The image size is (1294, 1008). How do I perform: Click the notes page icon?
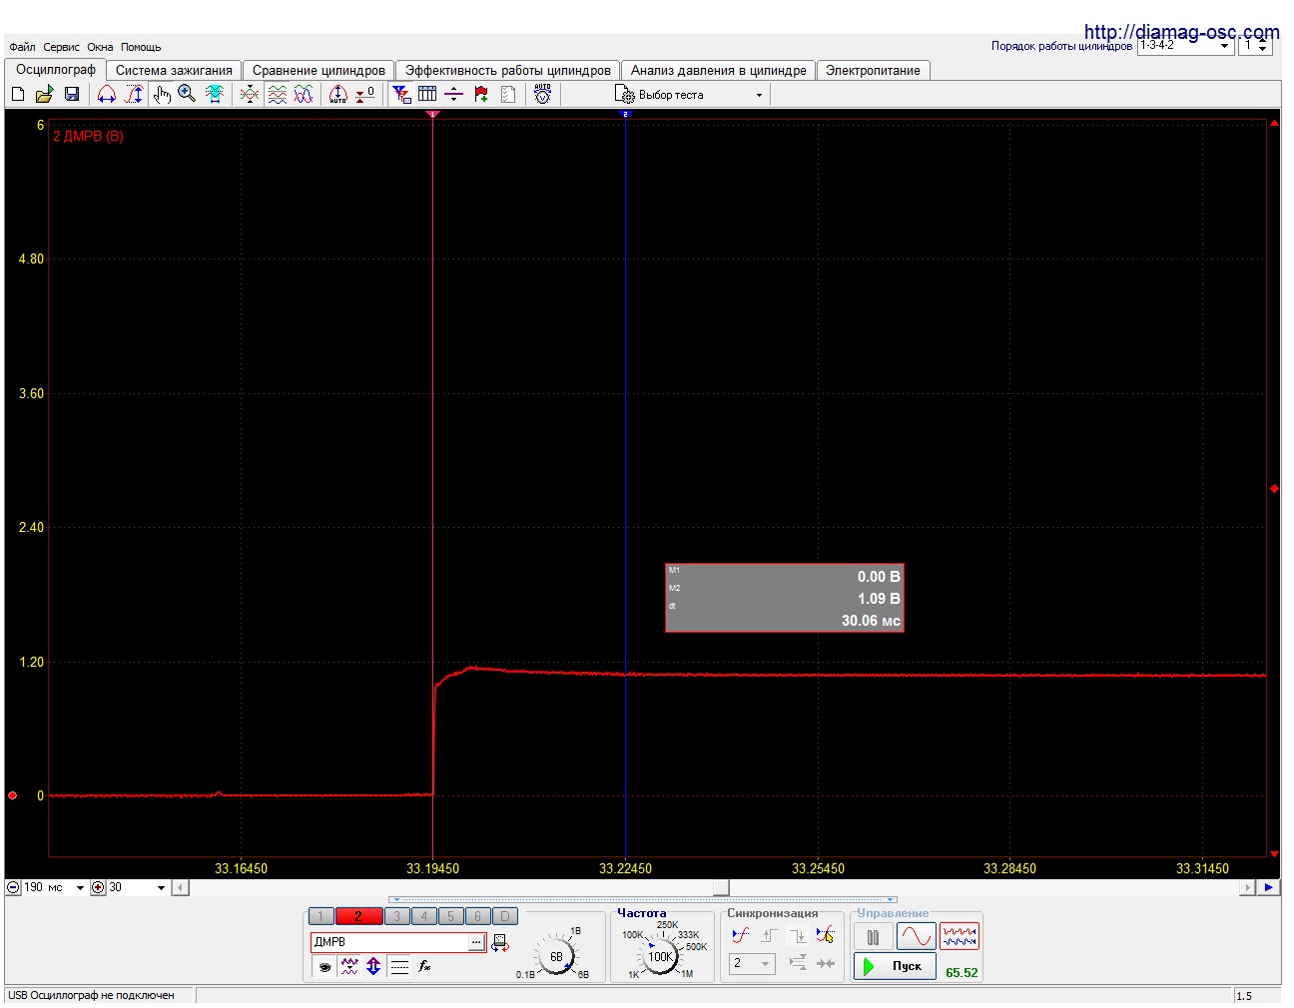point(508,94)
